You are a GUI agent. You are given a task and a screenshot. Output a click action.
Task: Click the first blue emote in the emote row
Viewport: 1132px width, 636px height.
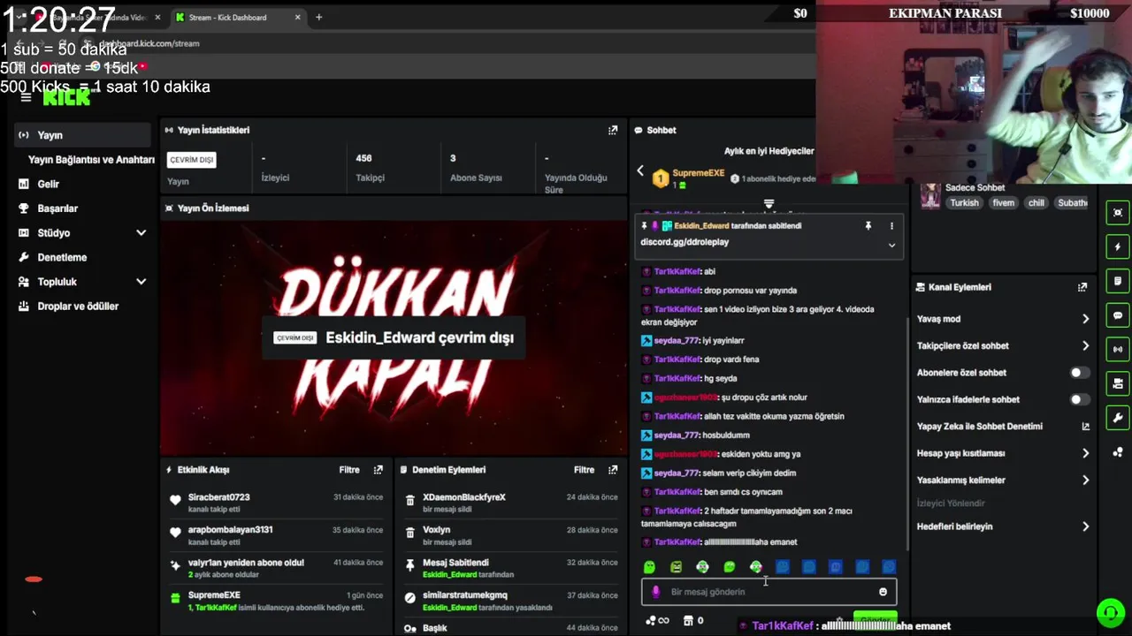(x=783, y=567)
